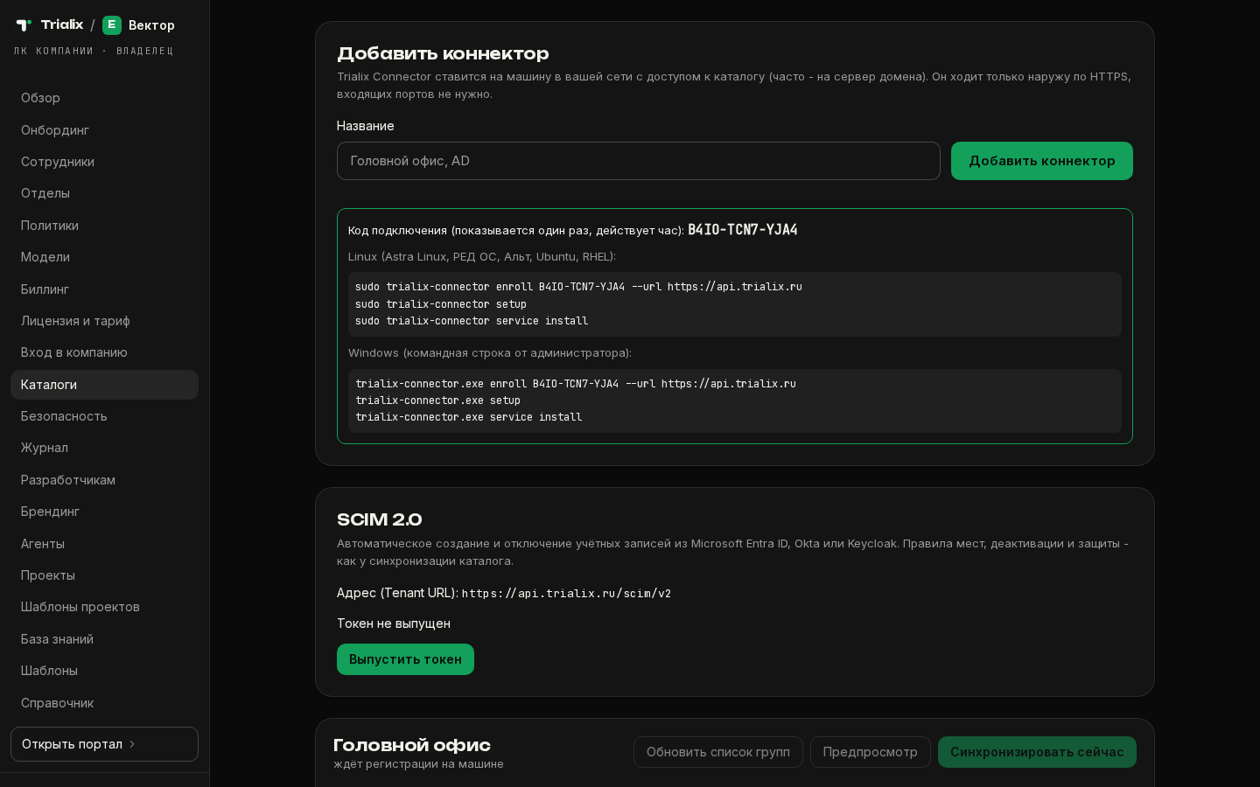The image size is (1260, 787).
Task: Click Обновить список групп
Action: click(718, 752)
